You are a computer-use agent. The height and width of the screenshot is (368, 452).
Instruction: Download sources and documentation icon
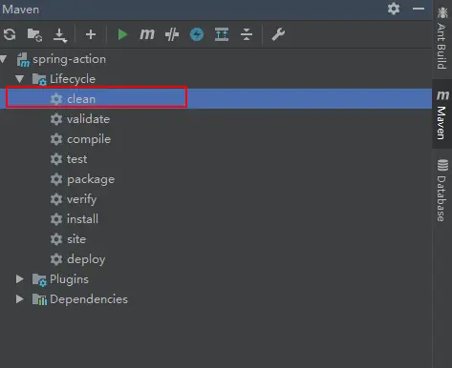[60, 35]
